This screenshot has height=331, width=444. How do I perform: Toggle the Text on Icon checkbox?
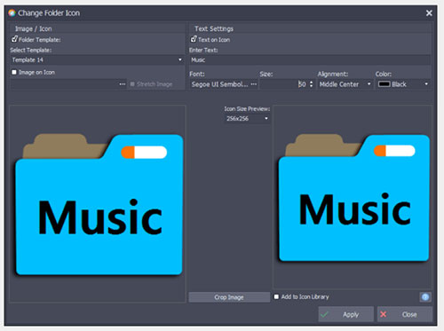194,39
